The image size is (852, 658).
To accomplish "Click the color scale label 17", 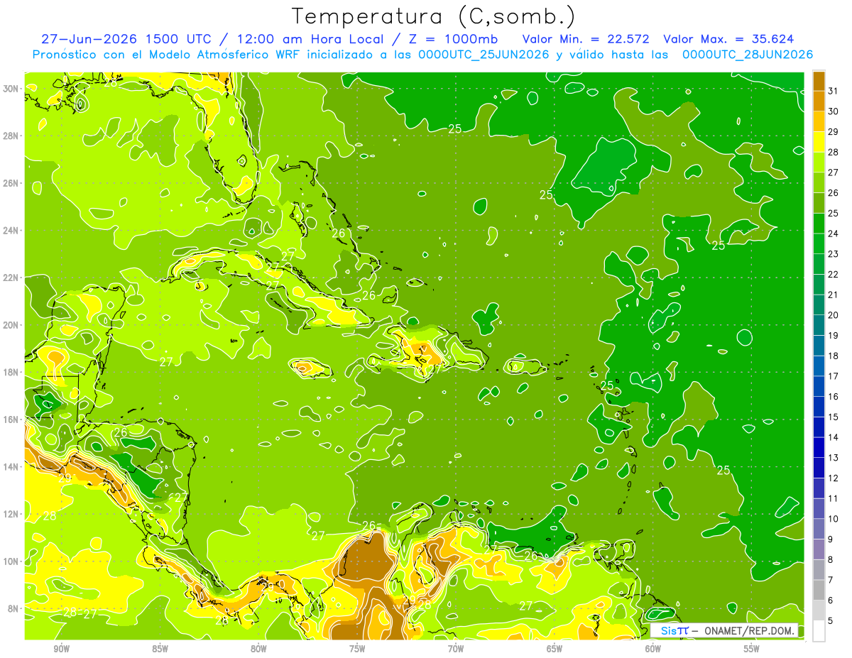I will (834, 376).
